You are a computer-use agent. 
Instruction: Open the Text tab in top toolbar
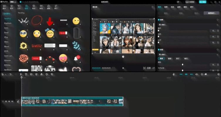19,6
